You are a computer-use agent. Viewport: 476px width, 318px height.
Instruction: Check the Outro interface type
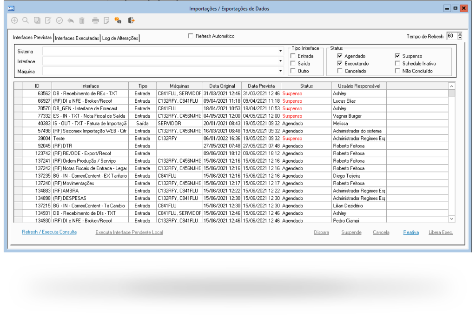293,71
